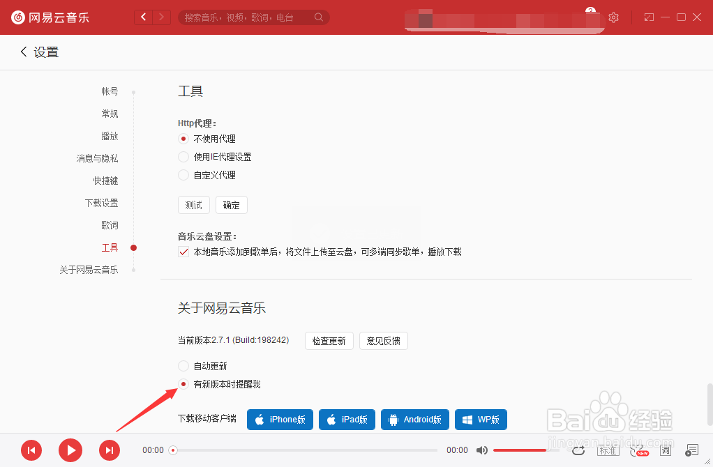Click the 检查更新 button
This screenshot has width=713, height=467.
pos(329,341)
